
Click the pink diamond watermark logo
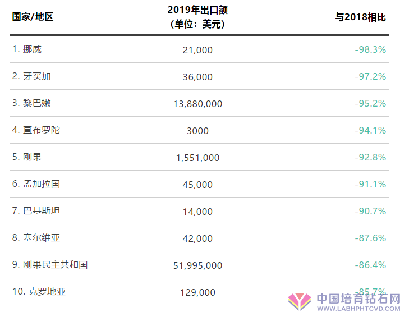(x=300, y=301)
